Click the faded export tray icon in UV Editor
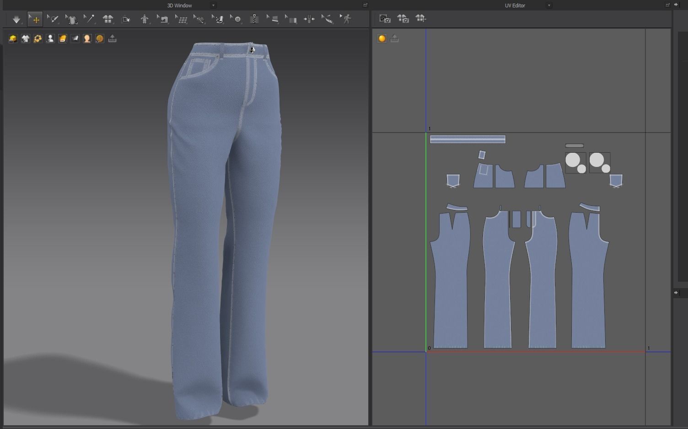Screen dimensions: 688x429 coord(395,39)
